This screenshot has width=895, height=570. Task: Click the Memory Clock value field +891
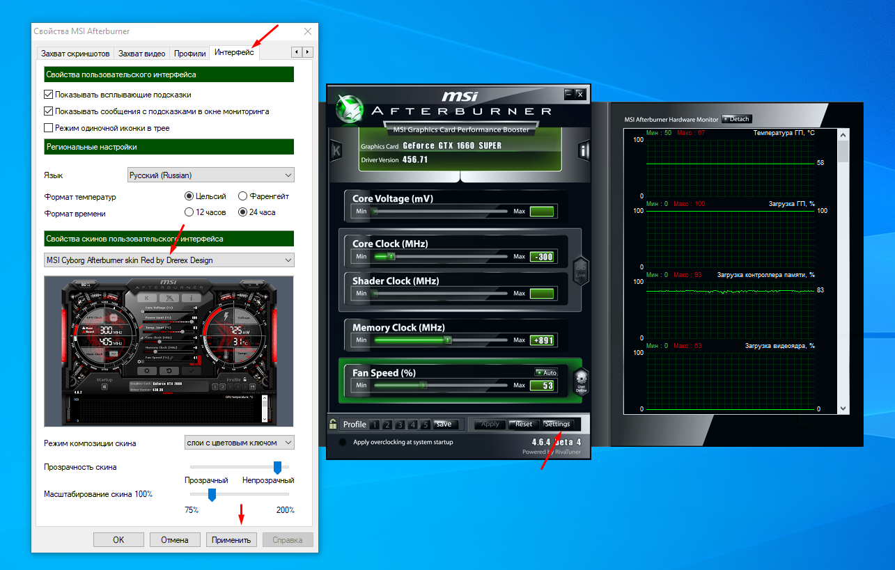(x=542, y=340)
